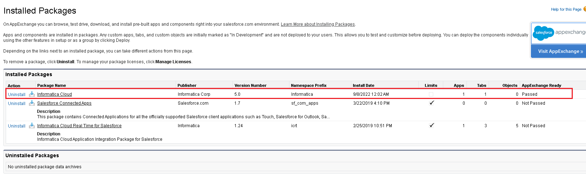The height and width of the screenshot is (179, 586).
Task: Click the Apps column header
Action: (459, 85)
